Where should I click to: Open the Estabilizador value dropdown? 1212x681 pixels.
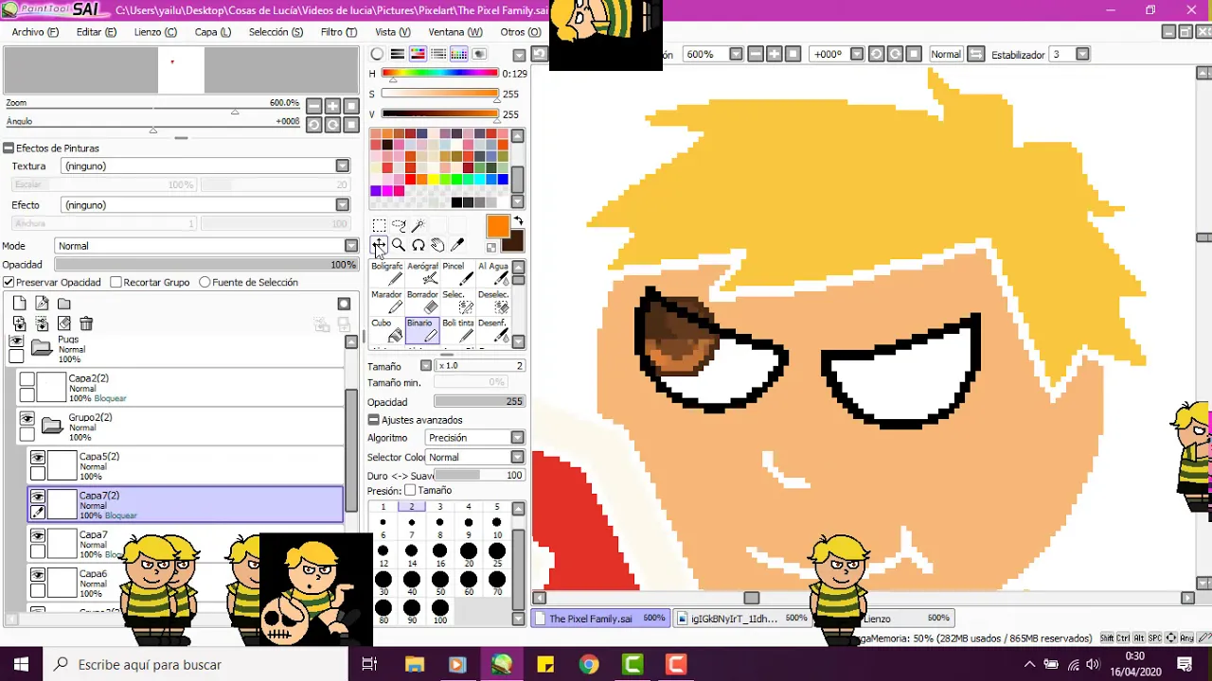tap(1082, 54)
